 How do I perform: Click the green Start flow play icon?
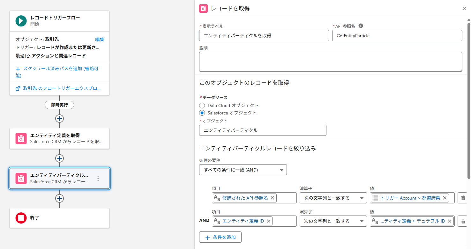(x=21, y=21)
